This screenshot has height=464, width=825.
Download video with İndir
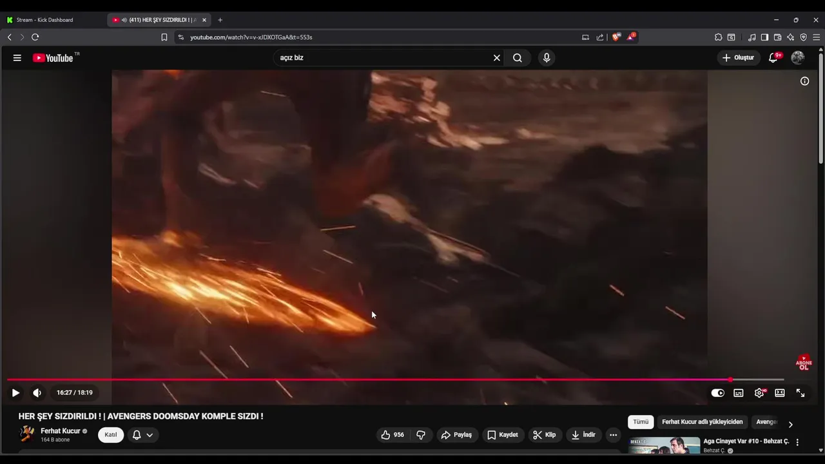coord(583,435)
